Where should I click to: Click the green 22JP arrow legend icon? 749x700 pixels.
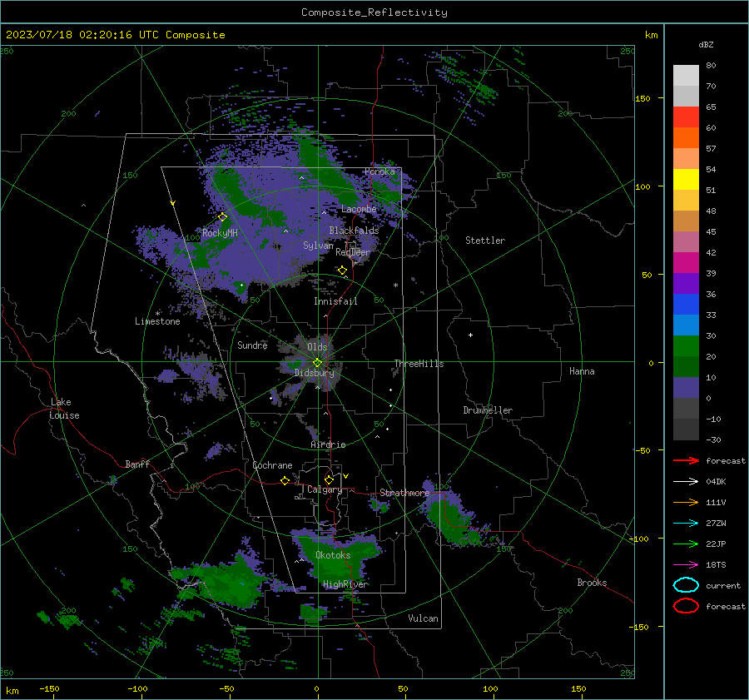coord(686,544)
